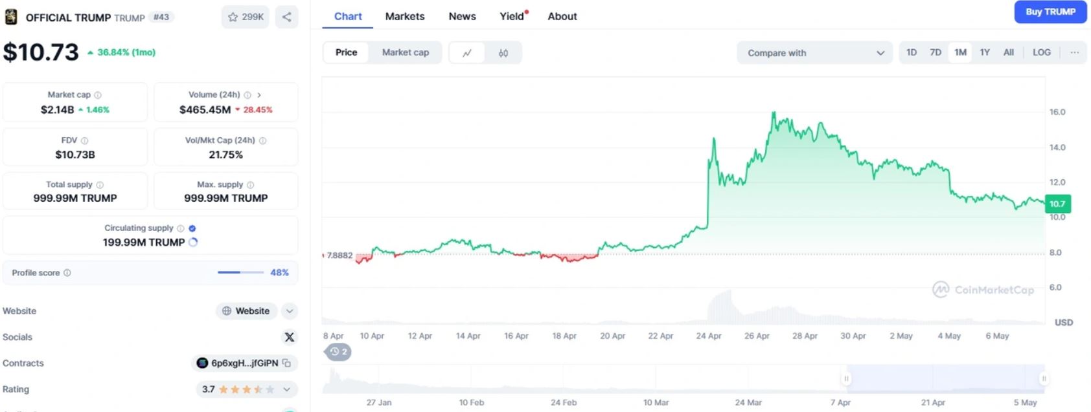Click the chart events badge showing 2
Viewport: 1091px width, 412px height.
click(x=338, y=352)
